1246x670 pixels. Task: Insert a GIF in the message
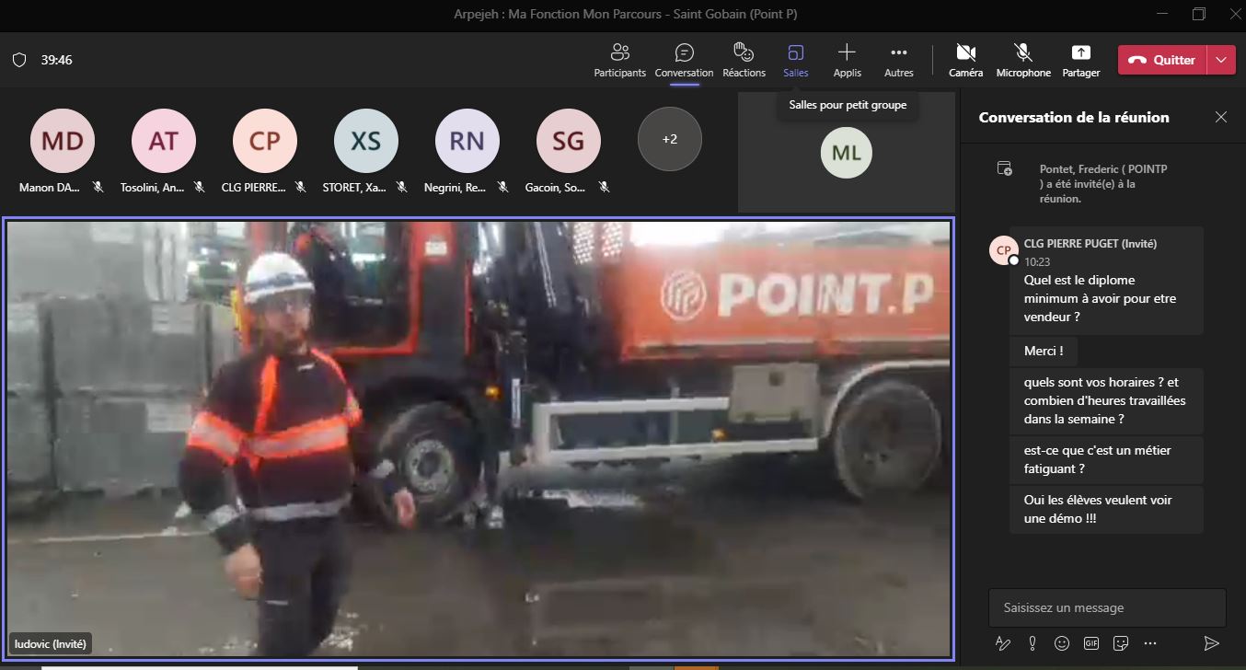(x=1091, y=642)
